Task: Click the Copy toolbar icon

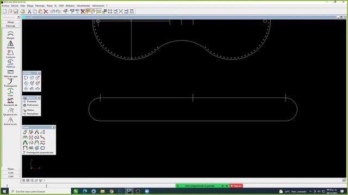Action: point(35,11)
